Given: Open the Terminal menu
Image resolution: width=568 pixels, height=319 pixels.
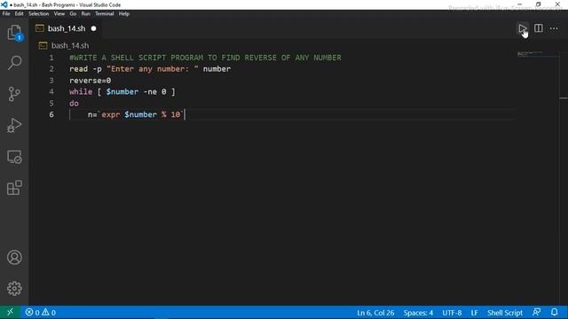Looking at the screenshot, I should [105, 14].
